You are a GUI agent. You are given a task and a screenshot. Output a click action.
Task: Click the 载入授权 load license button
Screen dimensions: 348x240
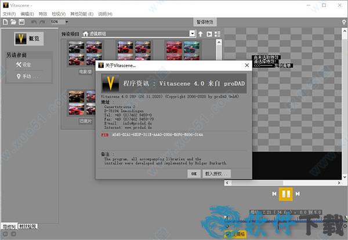[x=217, y=173]
